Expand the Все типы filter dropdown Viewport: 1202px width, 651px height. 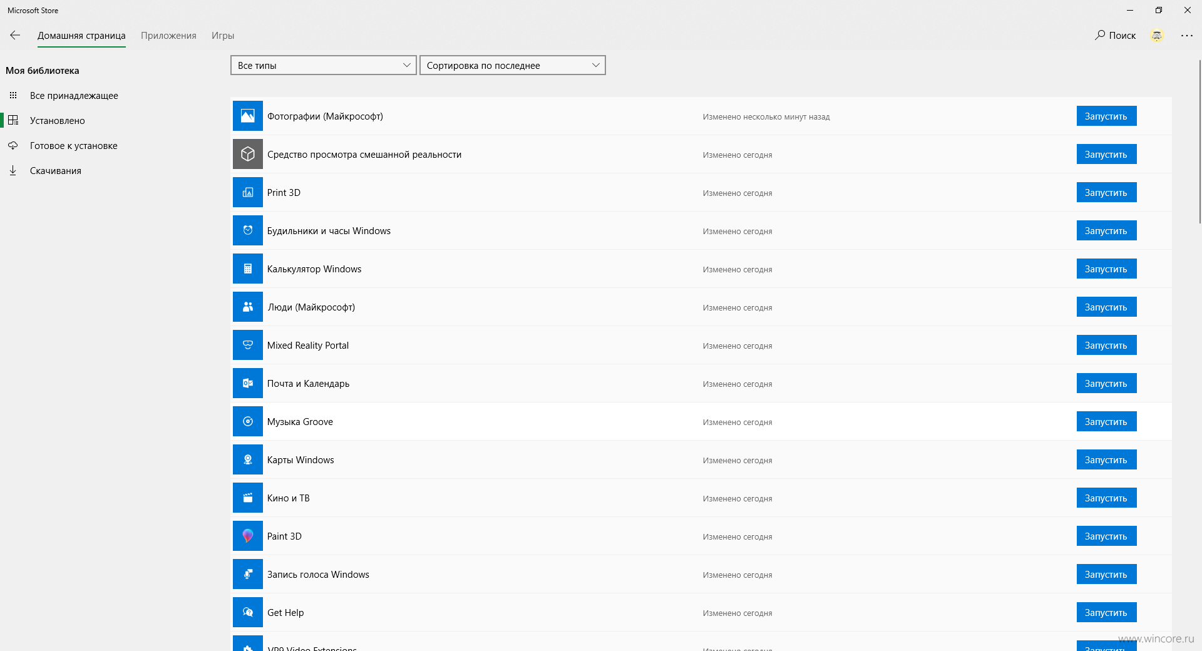click(x=324, y=65)
